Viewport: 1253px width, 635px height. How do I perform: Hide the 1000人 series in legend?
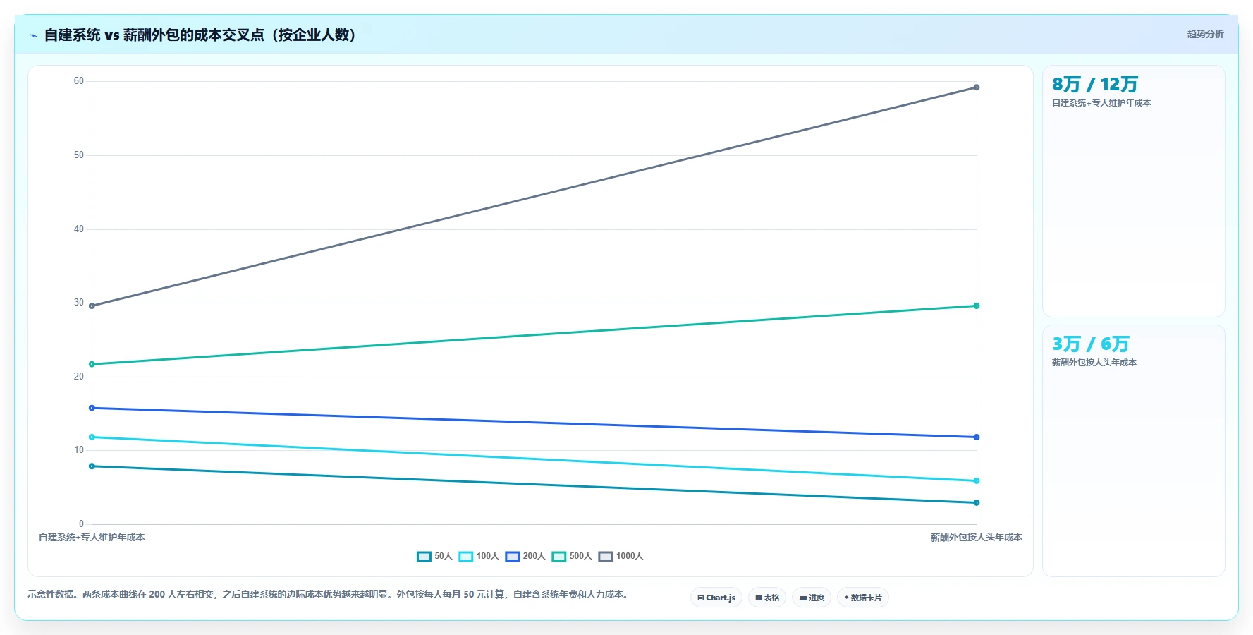click(x=621, y=556)
